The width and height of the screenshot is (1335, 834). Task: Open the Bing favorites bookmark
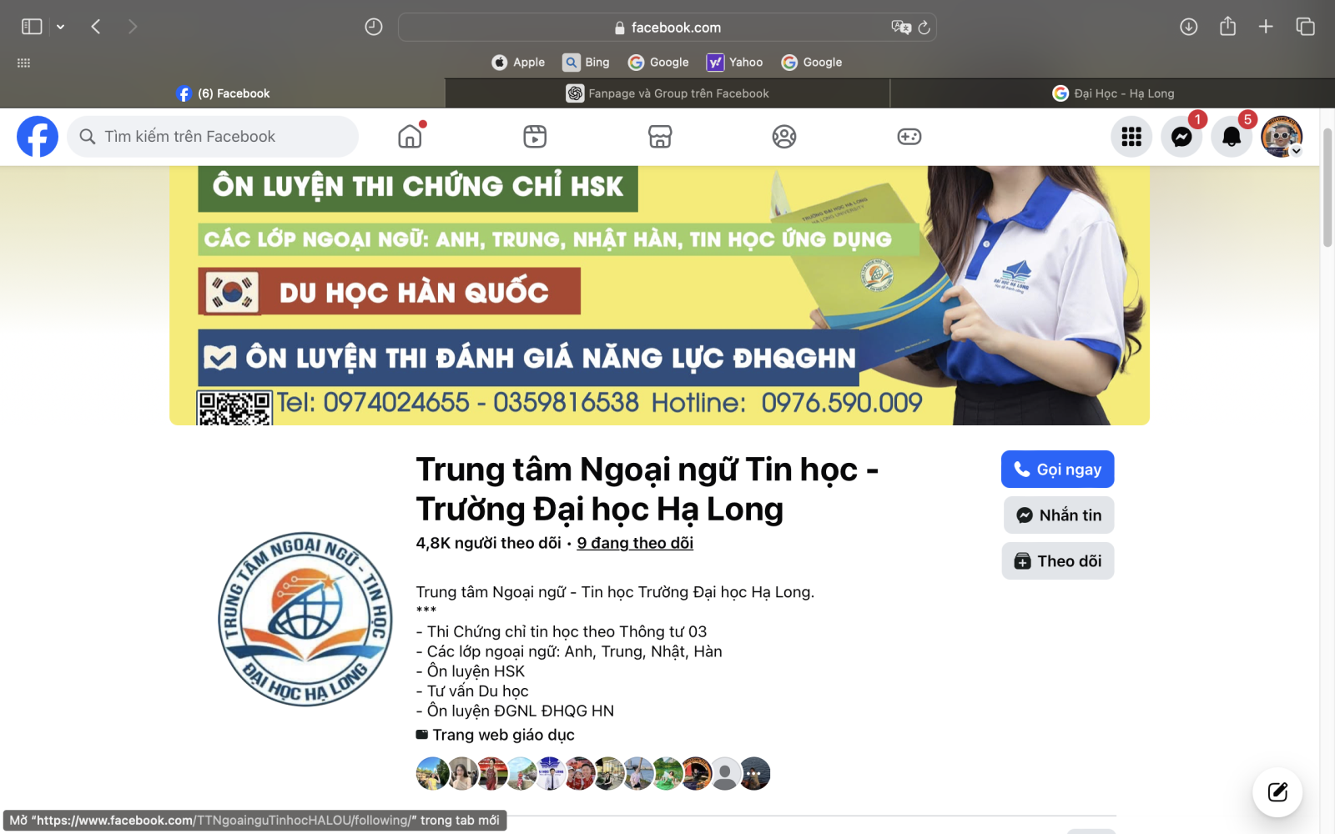587,63
